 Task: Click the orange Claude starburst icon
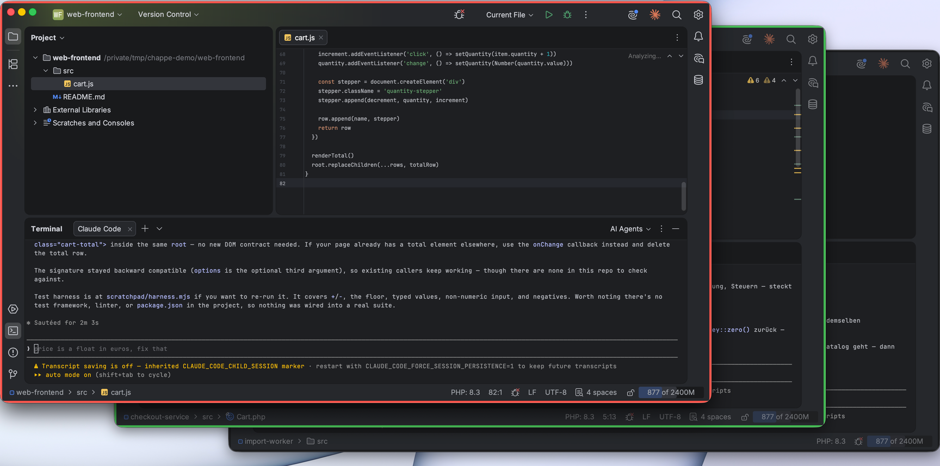655,15
